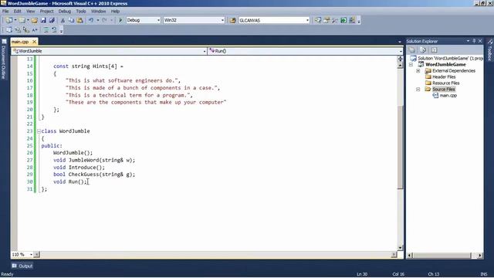Open the Tools menu
This screenshot has height=278, width=494.
coord(81,12)
